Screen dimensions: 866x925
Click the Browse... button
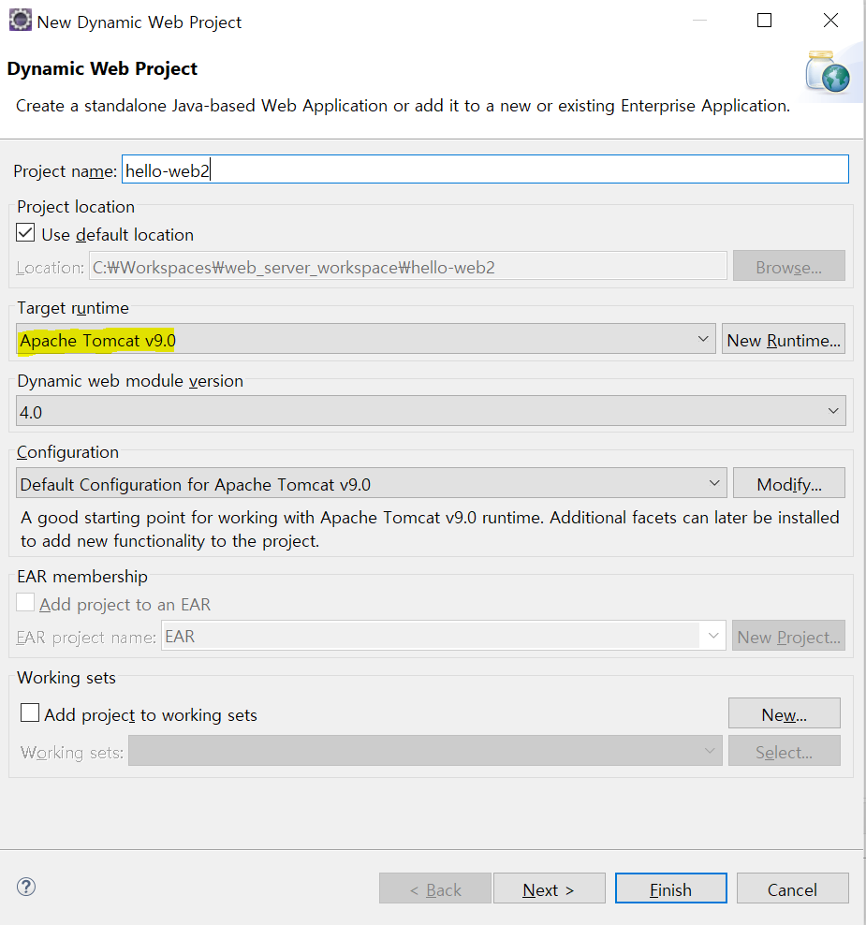click(788, 266)
